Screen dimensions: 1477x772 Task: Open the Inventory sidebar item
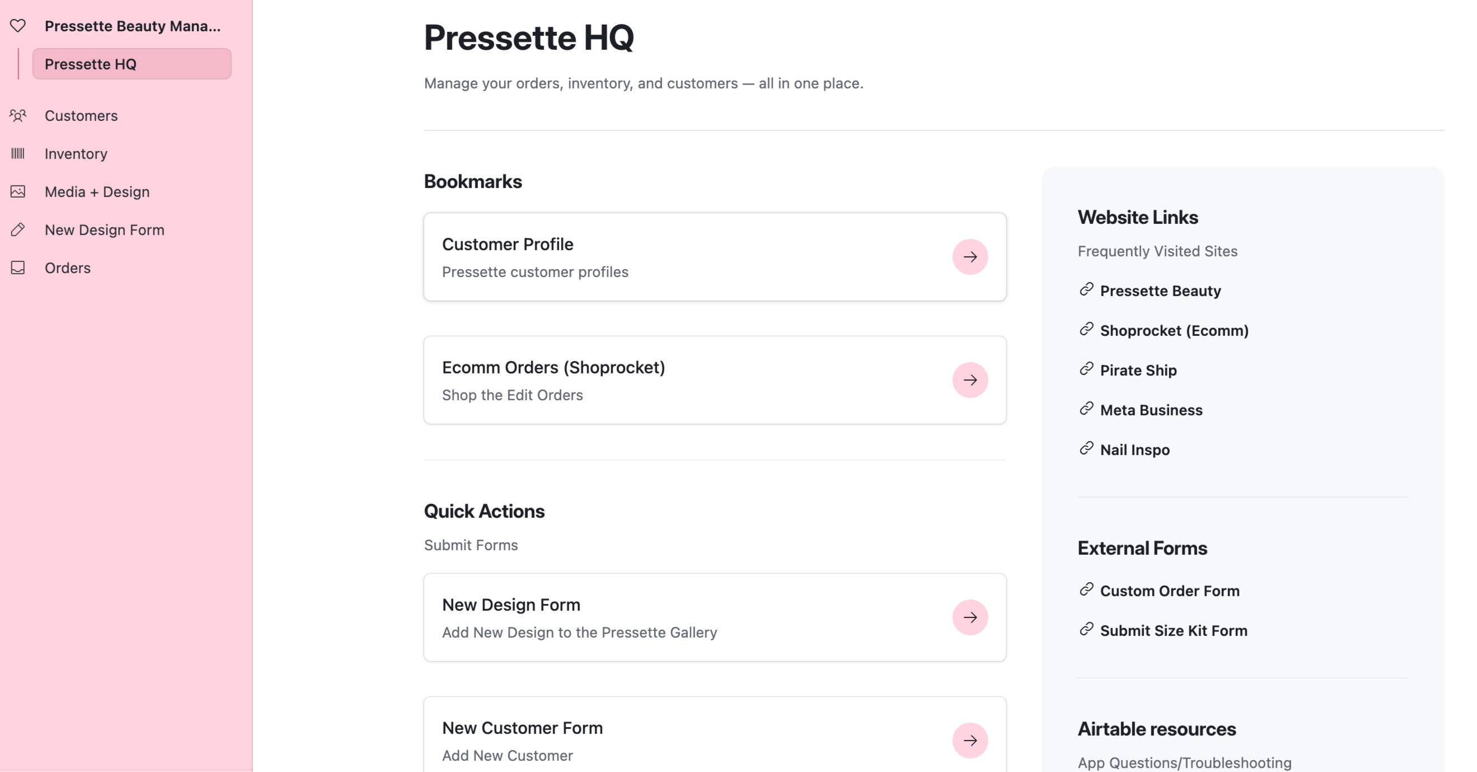(x=76, y=154)
